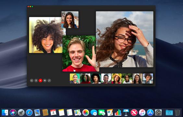Open Numbers bar chart icon in Dock
The image size is (183, 117).
[118, 112]
